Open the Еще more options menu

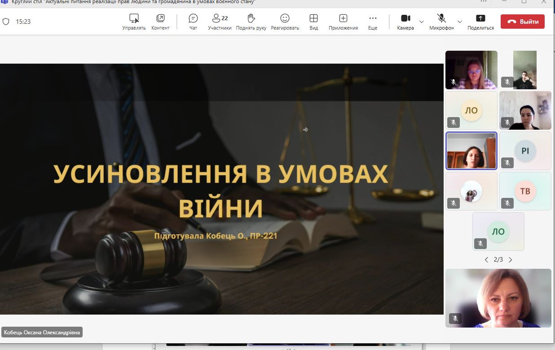[373, 22]
